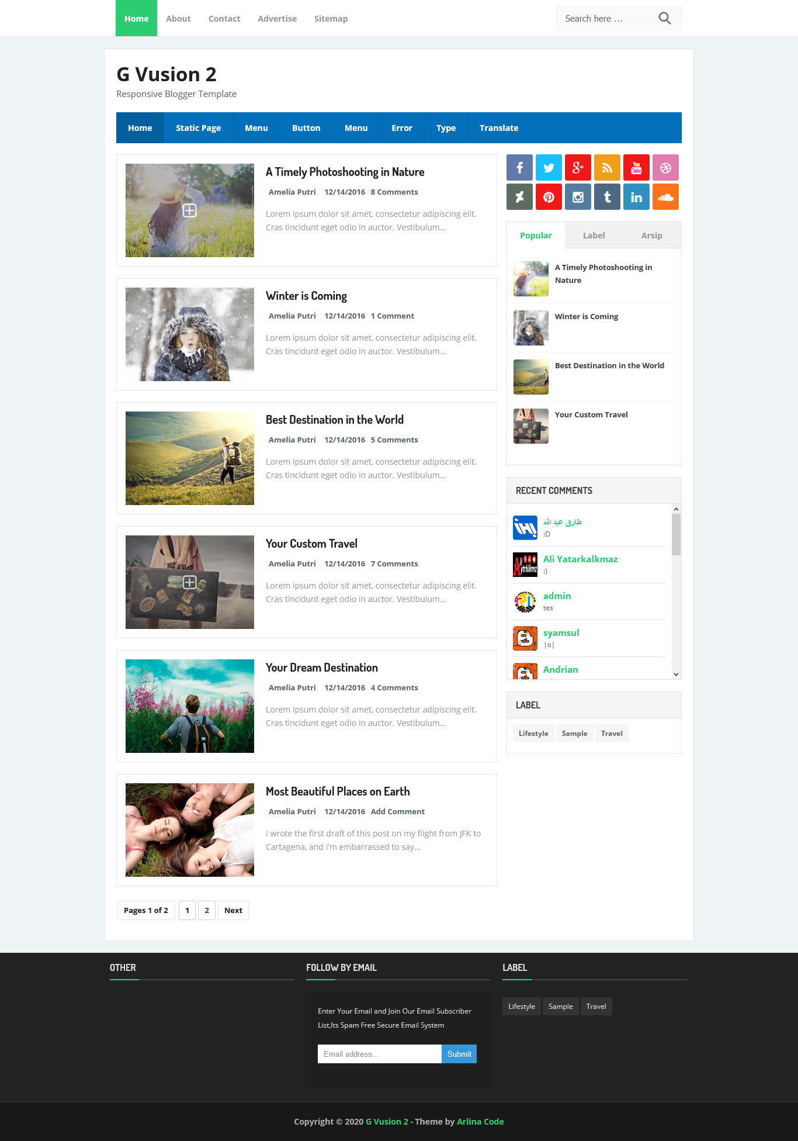Open the YouTube social icon
Image resolution: width=798 pixels, height=1141 pixels.
pos(636,168)
